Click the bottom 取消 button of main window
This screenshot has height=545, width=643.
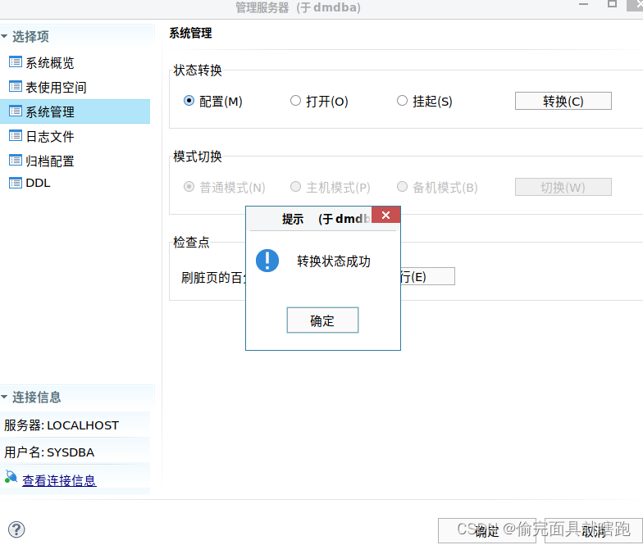pyautogui.click(x=594, y=531)
